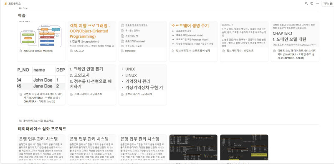Open 정보처리기사 - 오답노트 page title

point(240,51)
